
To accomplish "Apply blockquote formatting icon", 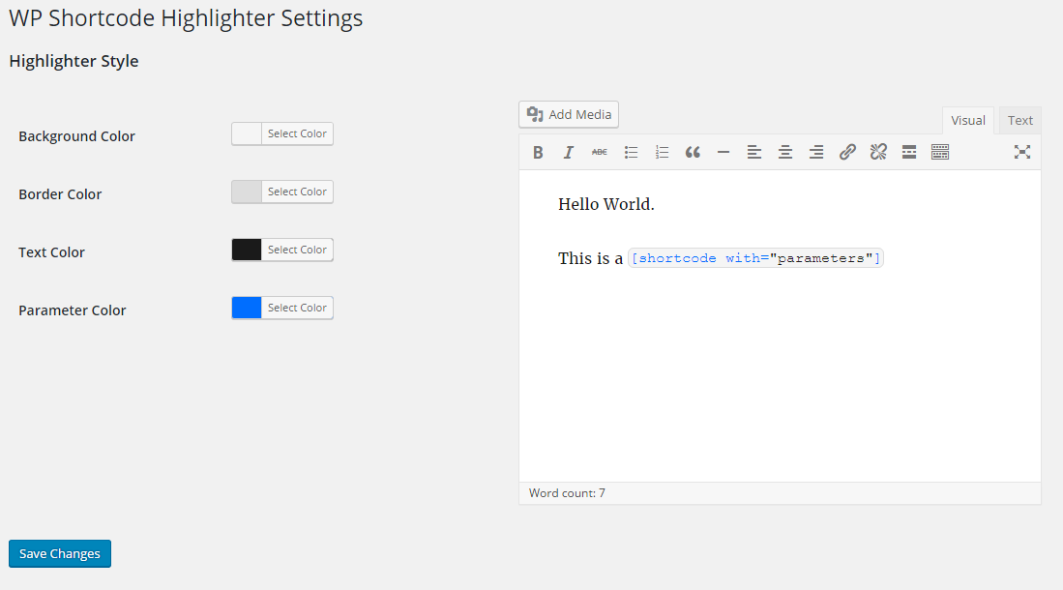I will [693, 153].
